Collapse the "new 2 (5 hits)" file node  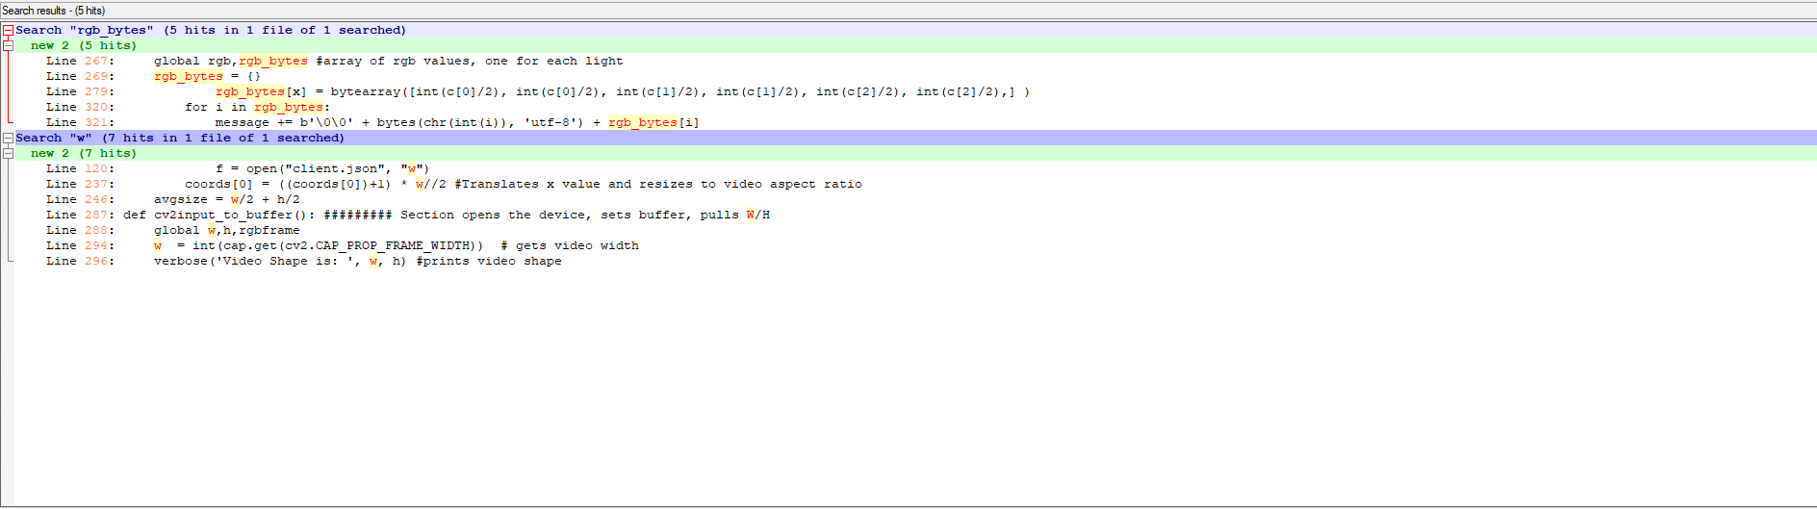click(x=8, y=45)
